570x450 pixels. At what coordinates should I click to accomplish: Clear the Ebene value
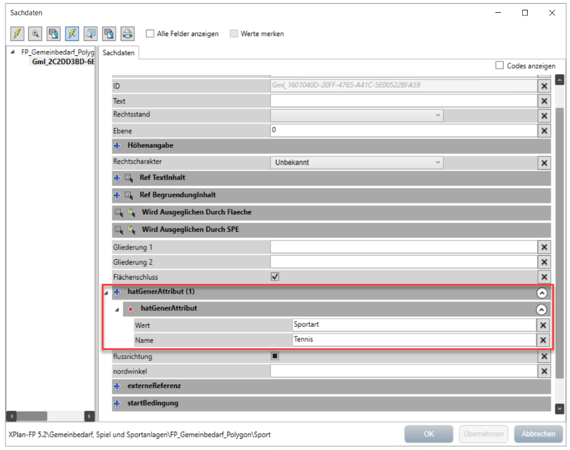pyautogui.click(x=544, y=131)
